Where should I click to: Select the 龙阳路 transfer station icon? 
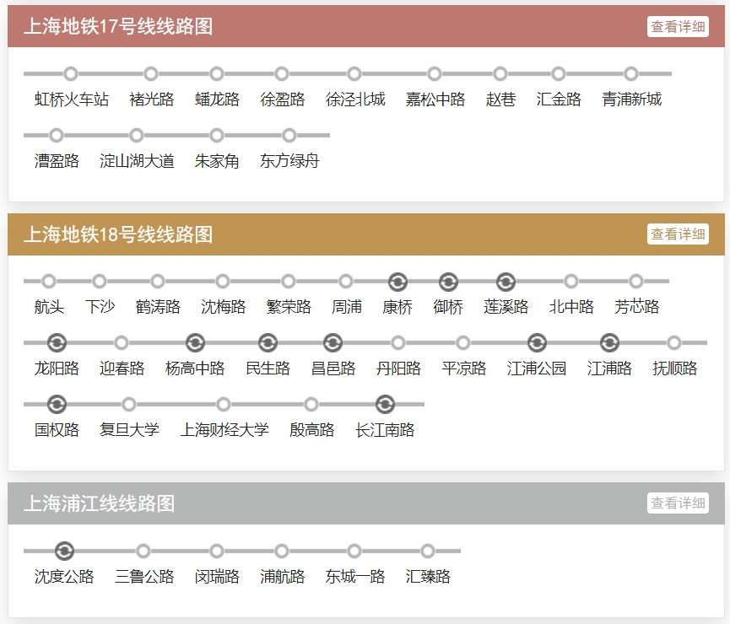[x=57, y=343]
